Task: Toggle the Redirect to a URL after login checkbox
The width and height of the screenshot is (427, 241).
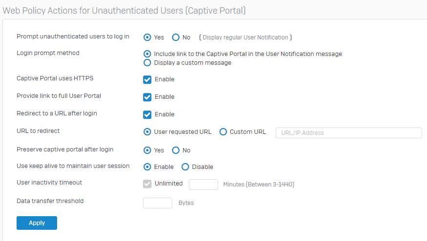Action: 147,114
